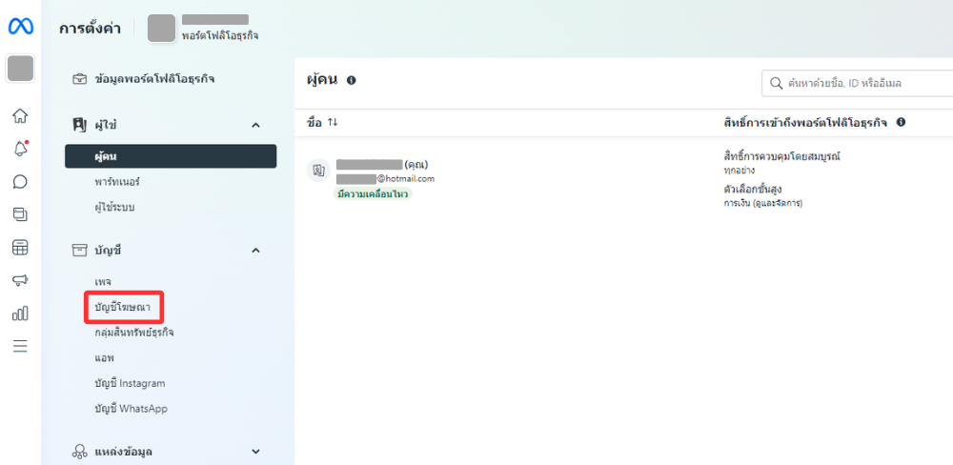Collapse the บัญชี section chevron

pos(255,250)
